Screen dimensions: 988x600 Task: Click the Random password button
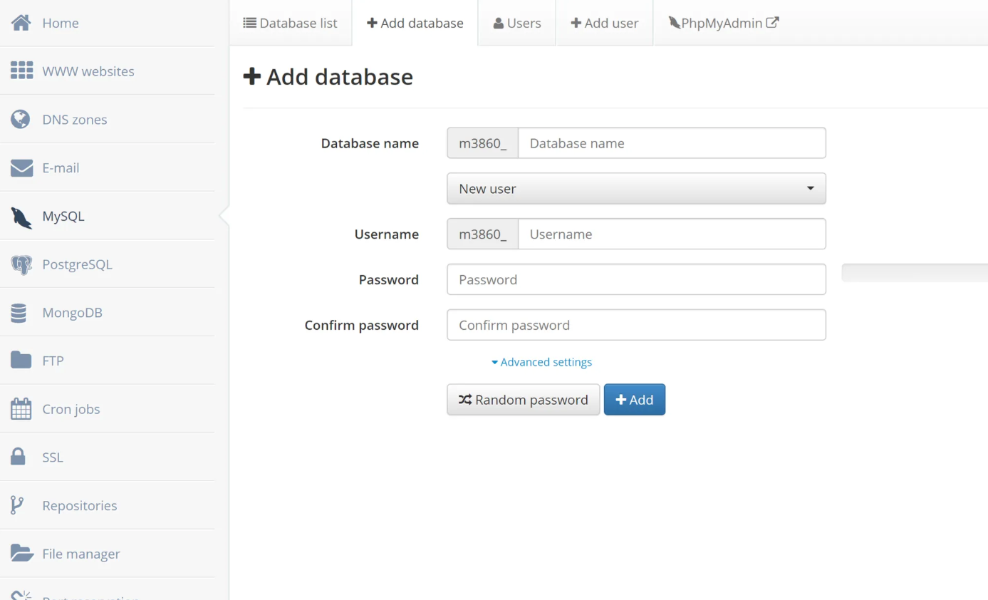tap(523, 400)
